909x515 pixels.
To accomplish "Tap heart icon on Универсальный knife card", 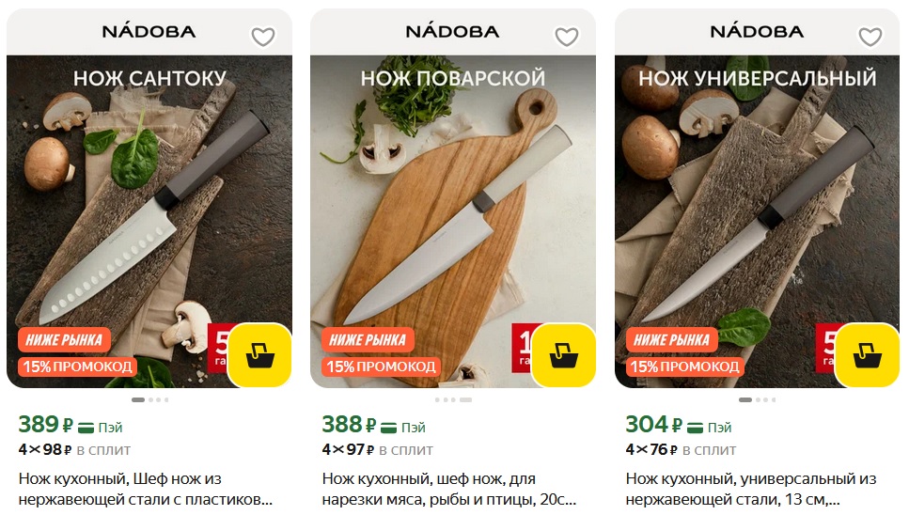I will (x=870, y=37).
